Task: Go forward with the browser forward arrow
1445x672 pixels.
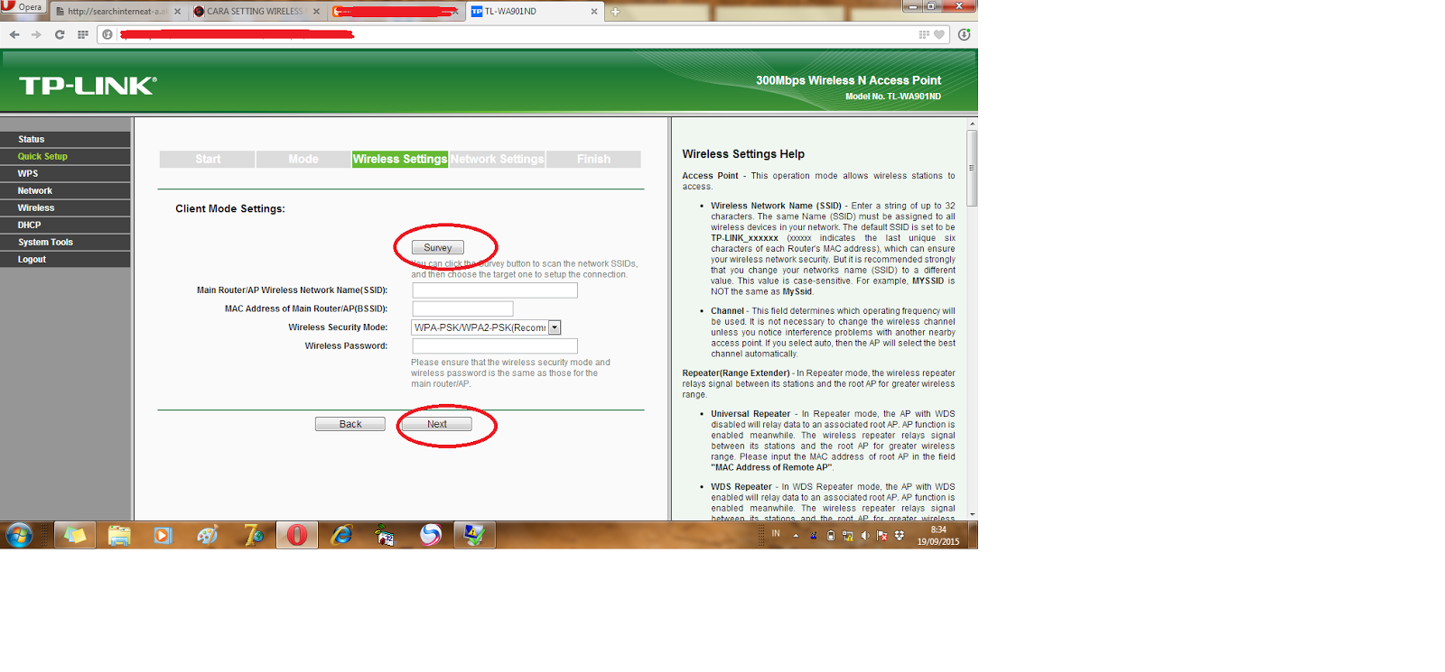Action: (x=36, y=34)
